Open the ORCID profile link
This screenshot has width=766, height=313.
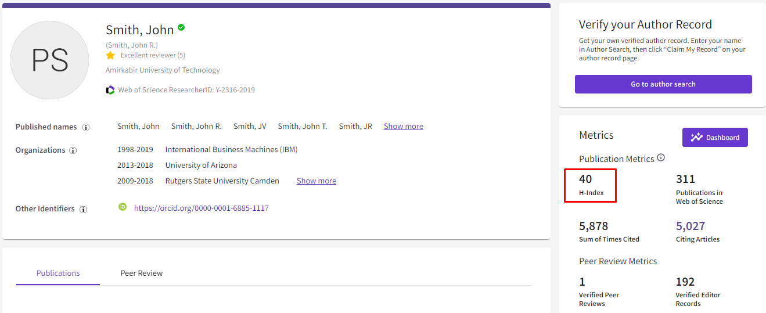201,208
